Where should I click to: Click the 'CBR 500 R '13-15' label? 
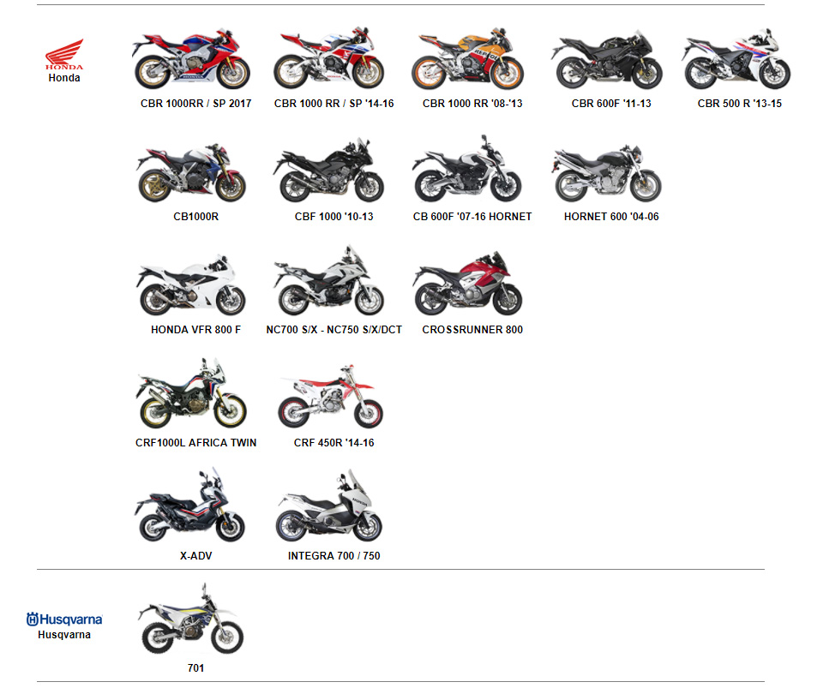pyautogui.click(x=740, y=104)
